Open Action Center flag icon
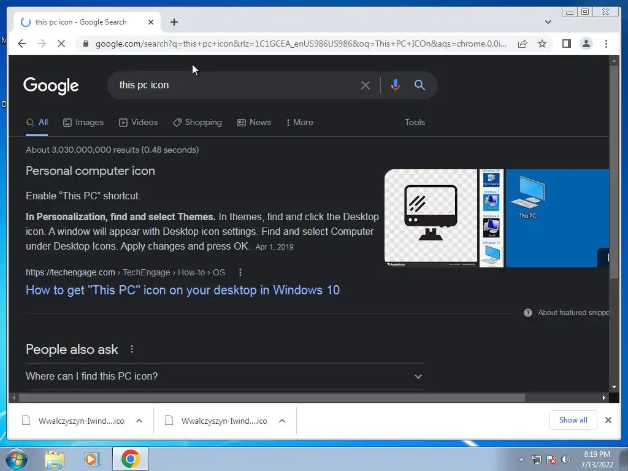Image resolution: width=628 pixels, height=471 pixels. 551,460
